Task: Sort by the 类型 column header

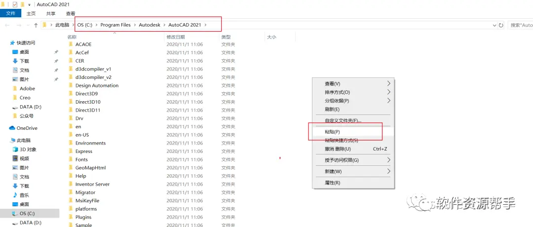Action: click(226, 37)
